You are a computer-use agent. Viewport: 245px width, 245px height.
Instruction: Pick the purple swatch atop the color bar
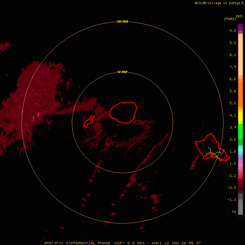point(240,27)
